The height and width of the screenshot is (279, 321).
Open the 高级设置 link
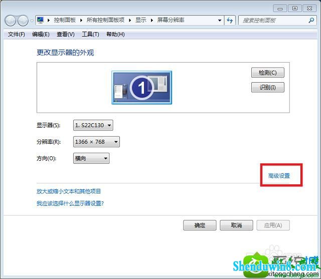279,176
